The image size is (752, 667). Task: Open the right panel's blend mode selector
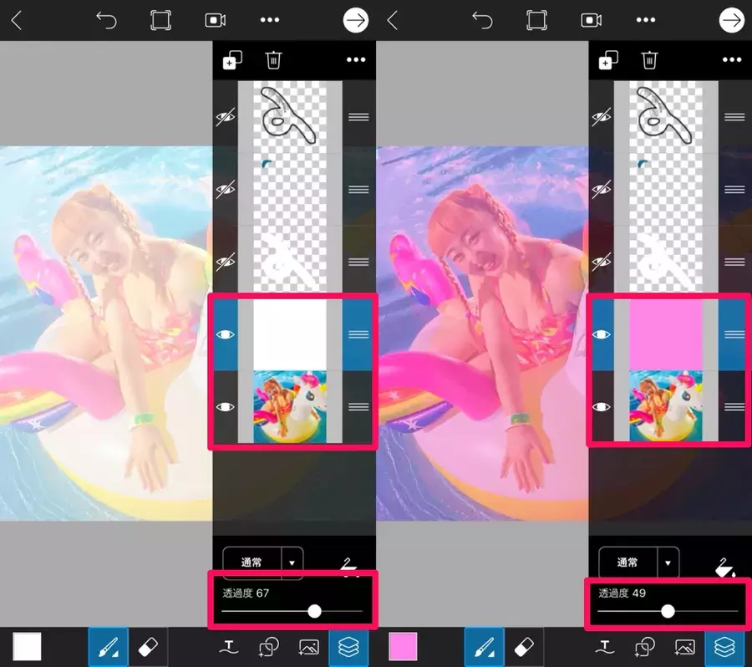[x=639, y=562]
